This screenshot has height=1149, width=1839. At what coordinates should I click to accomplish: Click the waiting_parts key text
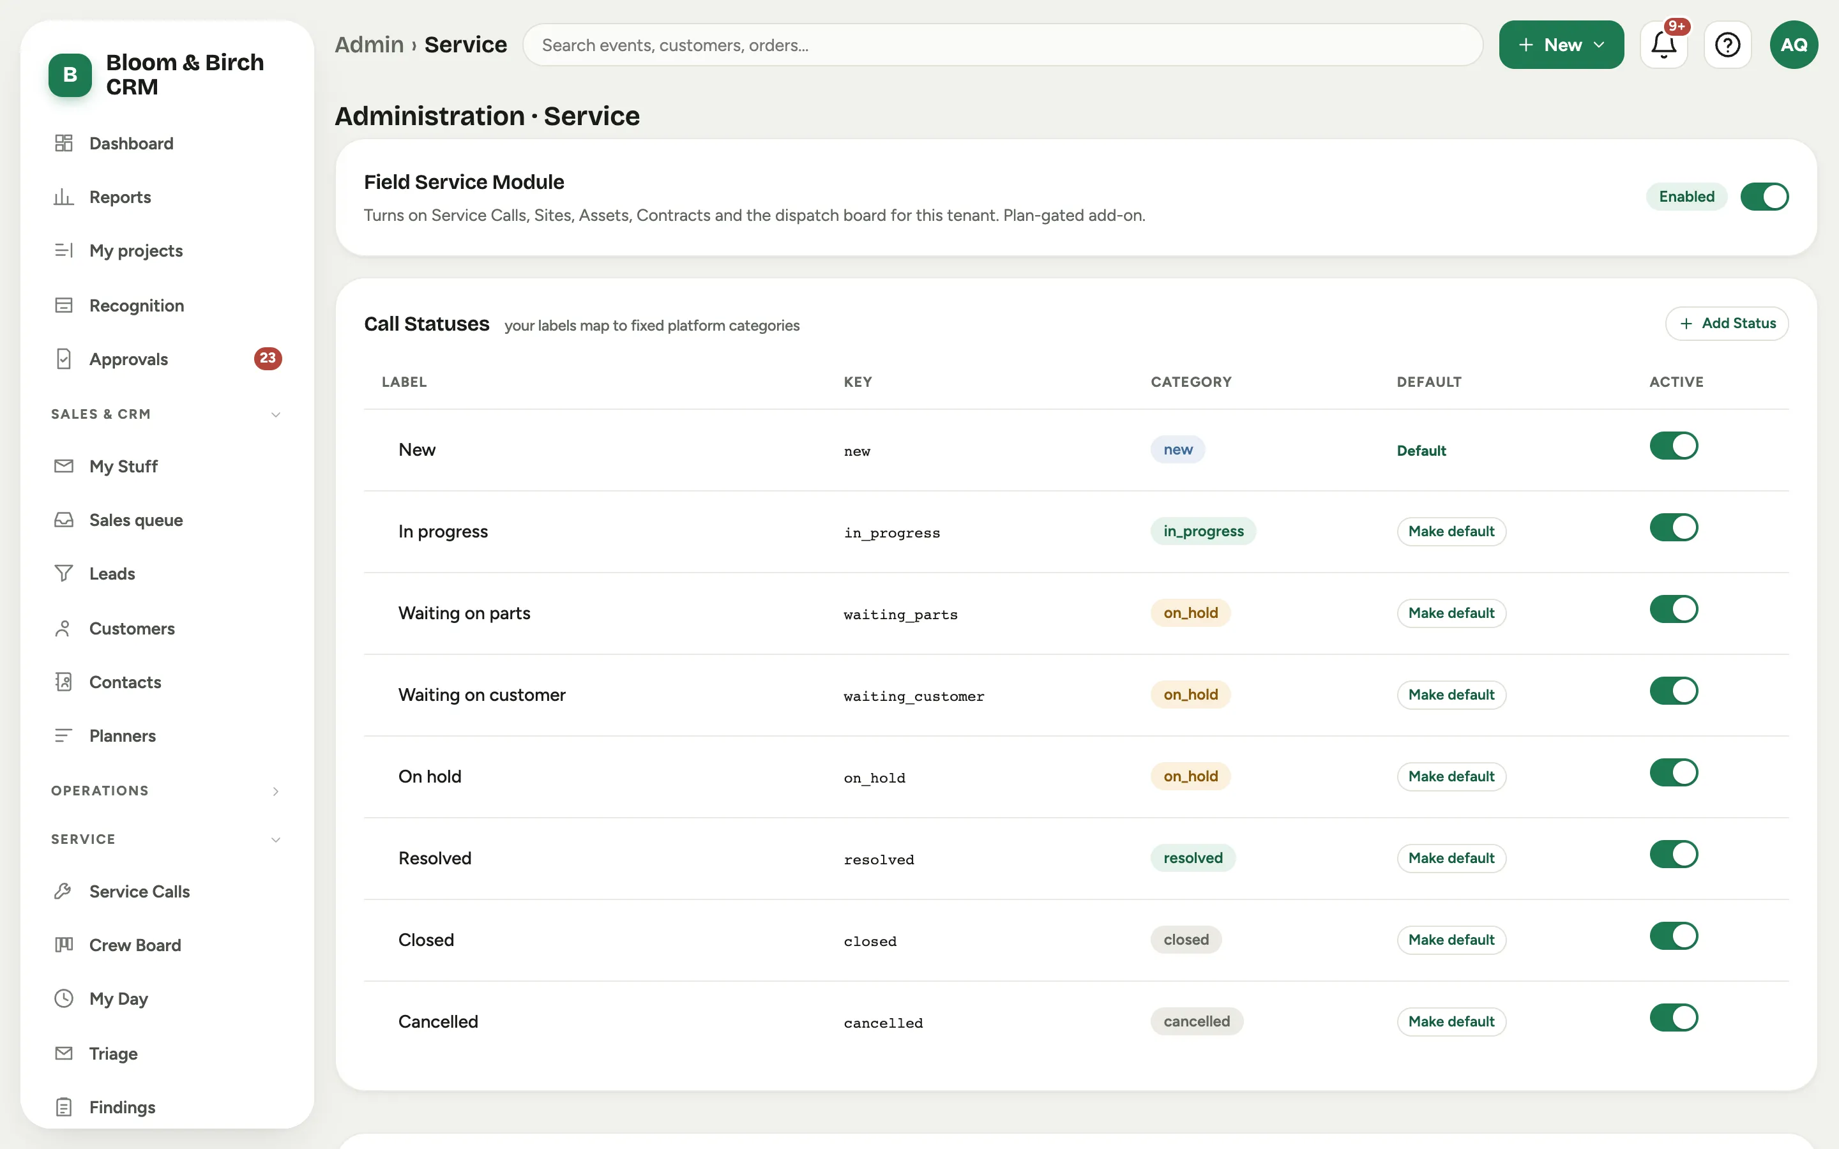(900, 614)
